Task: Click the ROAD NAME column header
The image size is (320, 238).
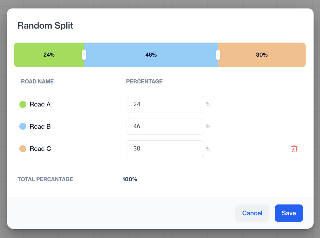Action: (37, 82)
